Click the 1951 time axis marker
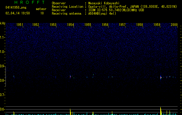The height and width of the screenshot is (115, 182). [20, 25]
